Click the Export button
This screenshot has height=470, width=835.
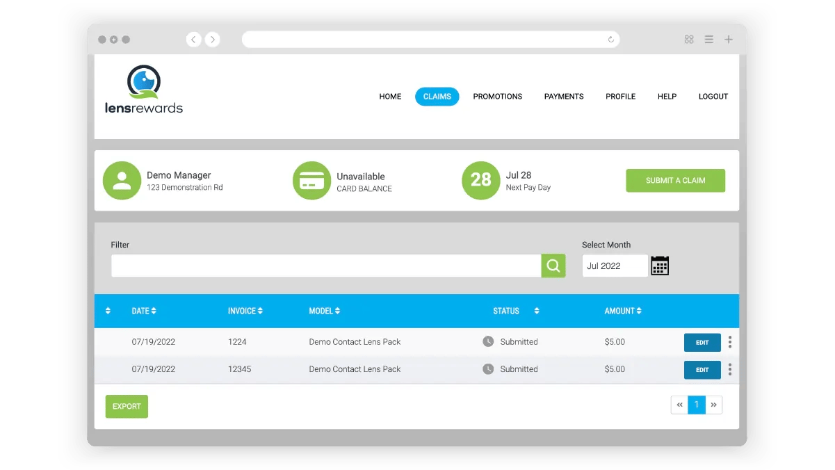[127, 407]
